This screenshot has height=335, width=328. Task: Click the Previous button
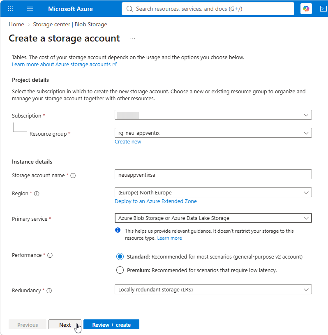click(28, 325)
